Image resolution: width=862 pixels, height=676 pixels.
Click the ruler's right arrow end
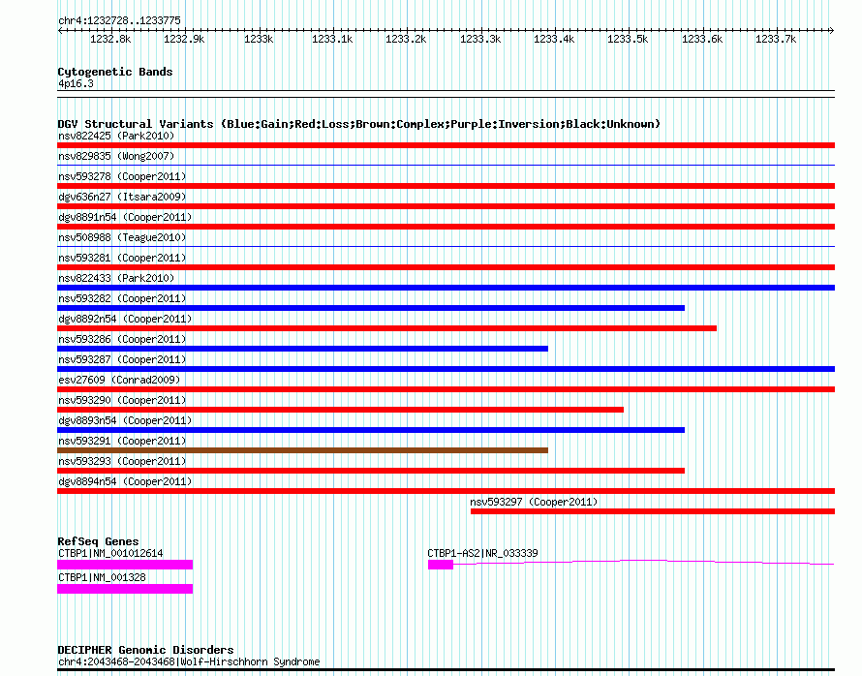pyautogui.click(x=832, y=30)
